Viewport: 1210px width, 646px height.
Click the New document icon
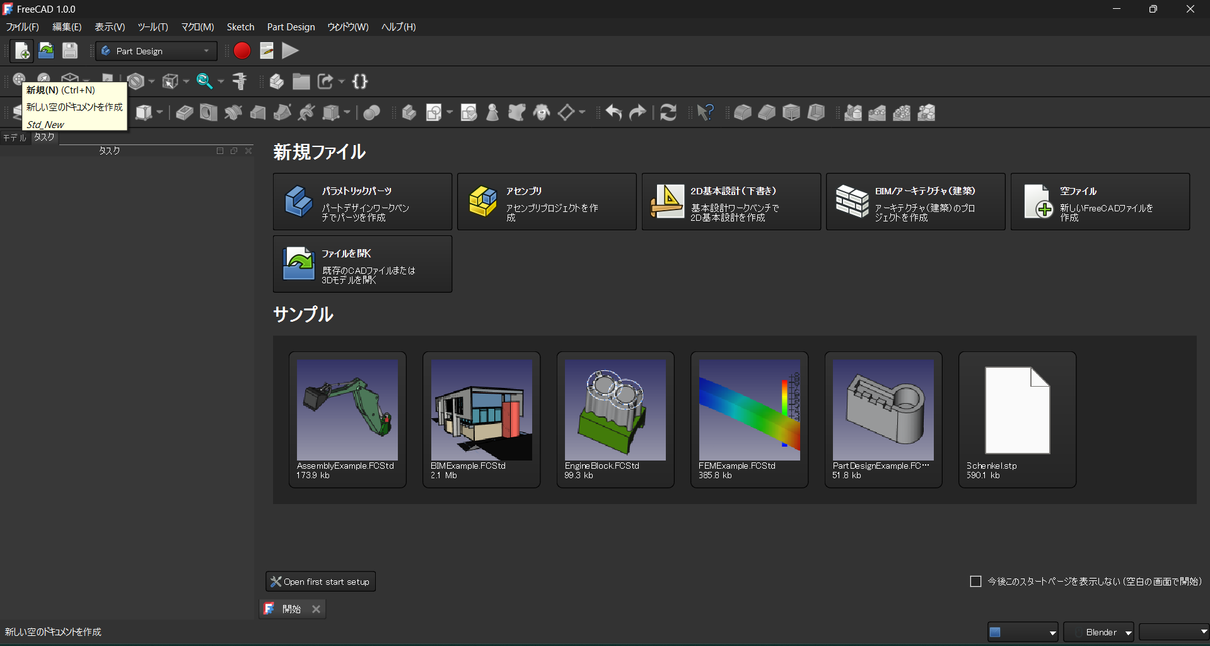click(22, 50)
